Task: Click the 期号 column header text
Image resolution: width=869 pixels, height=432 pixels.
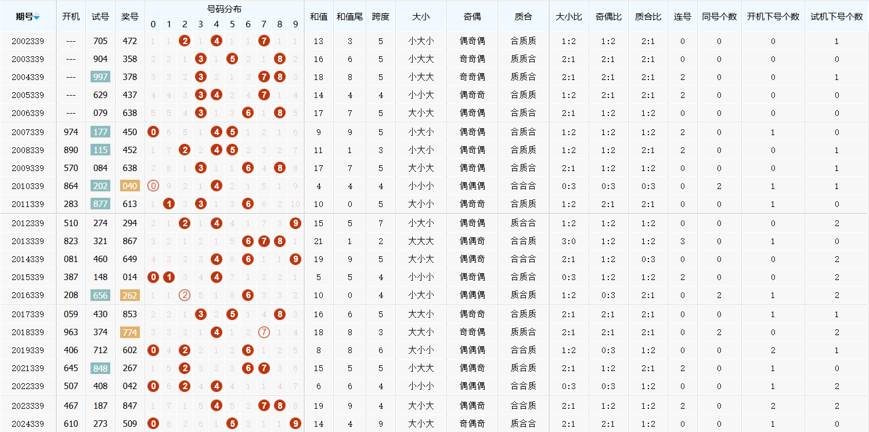Action: [24, 16]
